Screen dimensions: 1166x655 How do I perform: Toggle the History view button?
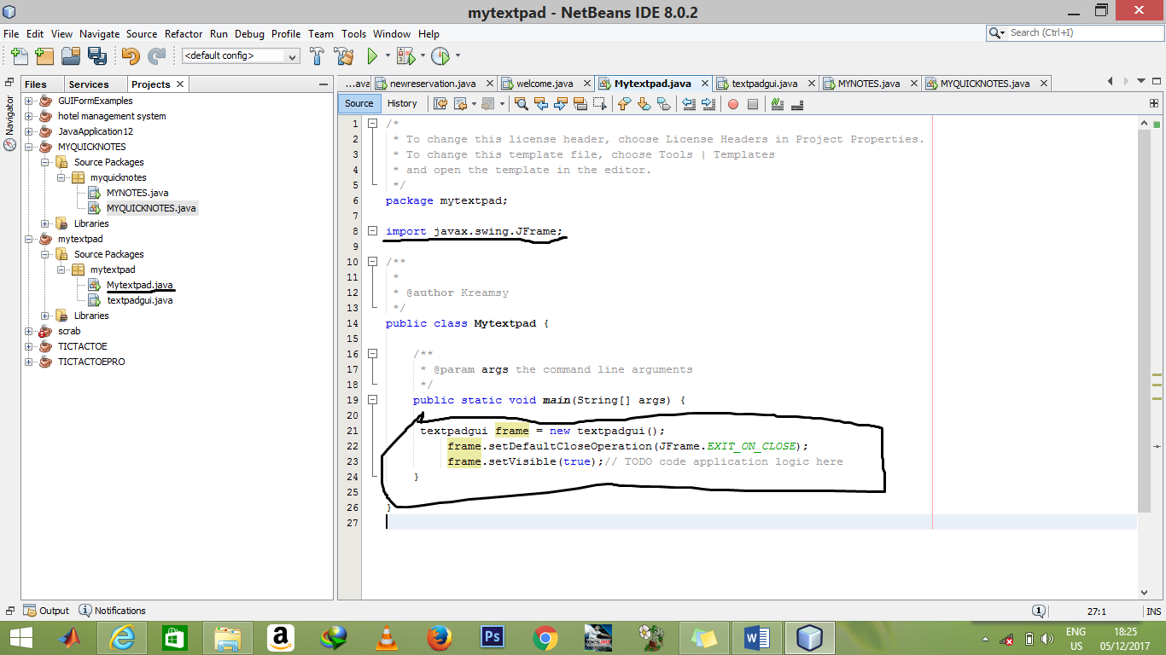pos(402,103)
